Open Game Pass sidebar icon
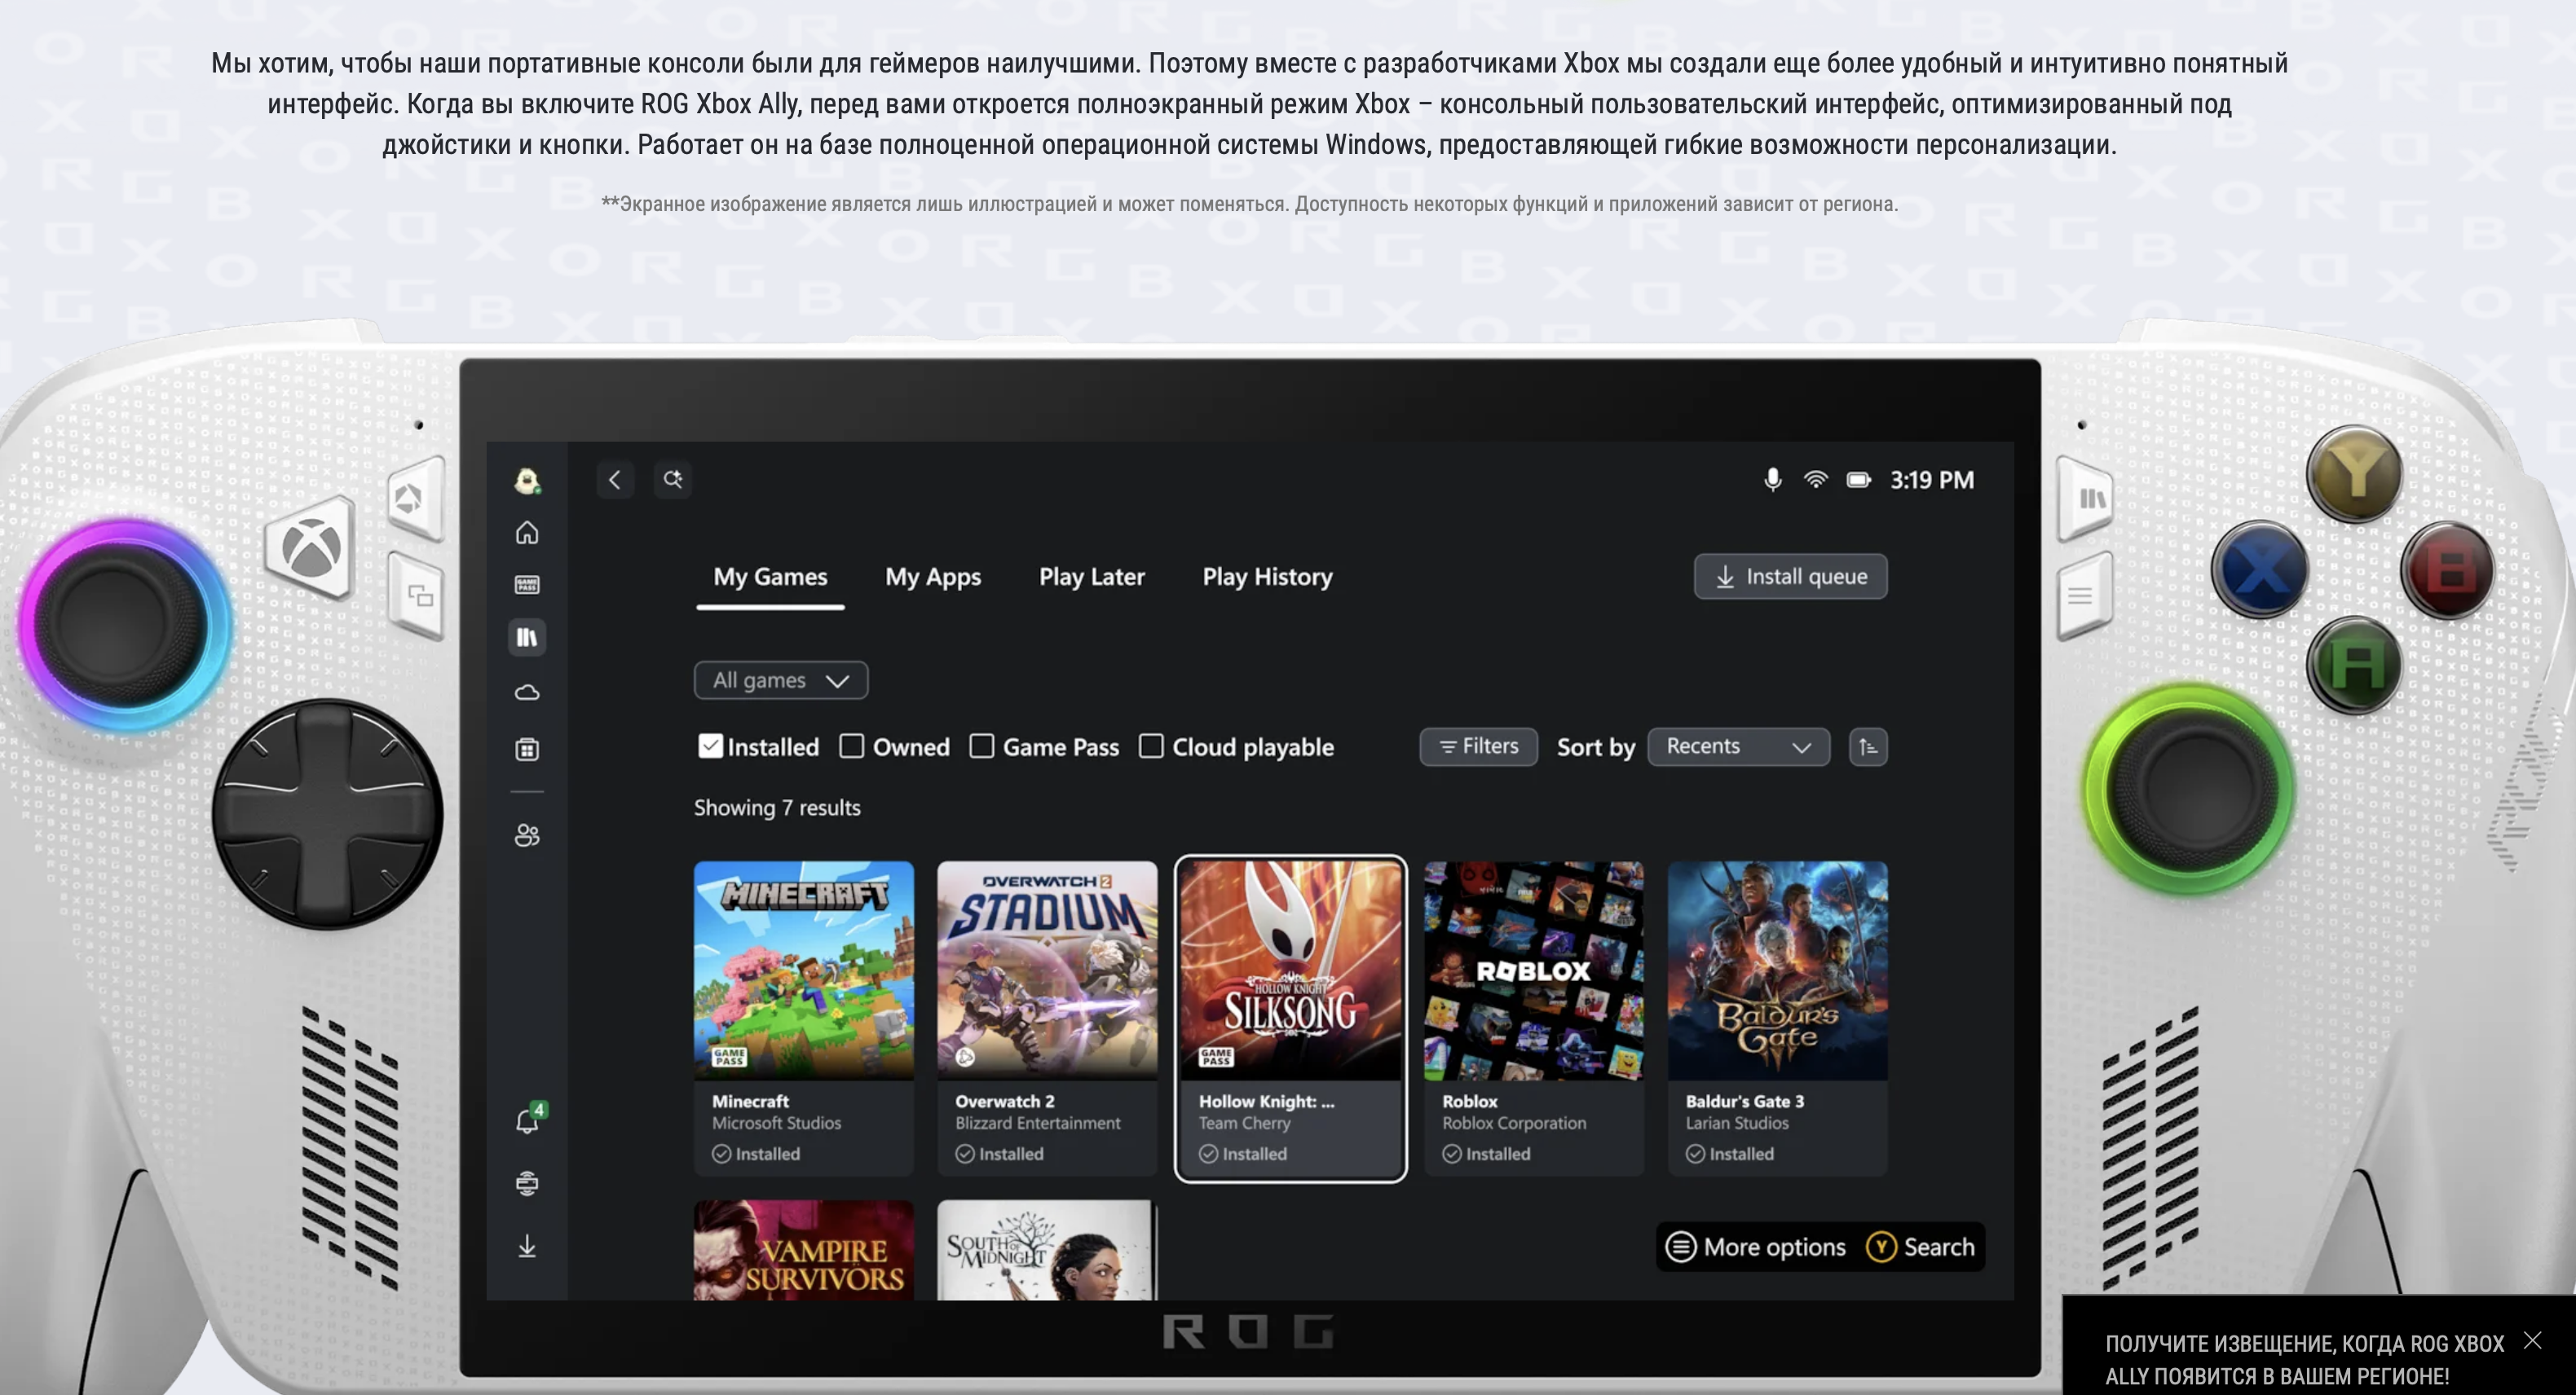This screenshot has width=2576, height=1395. [x=527, y=584]
